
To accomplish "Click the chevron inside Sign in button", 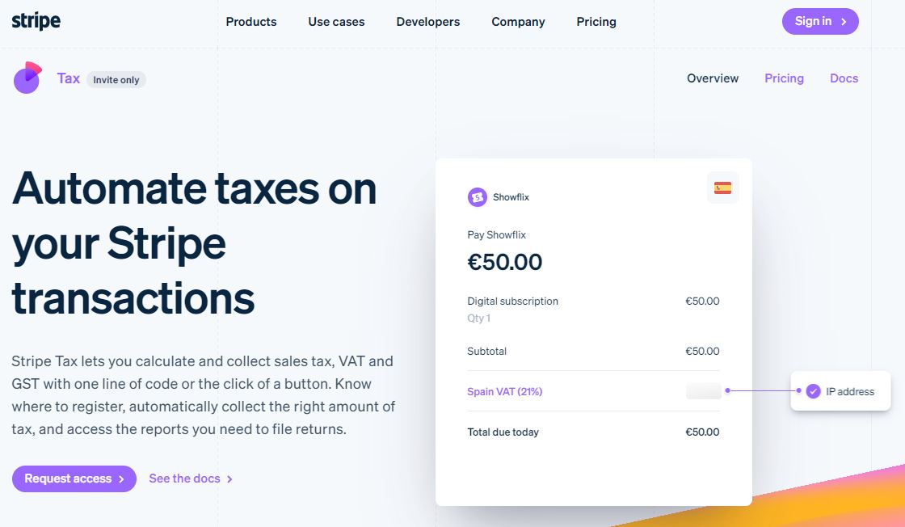I will [844, 22].
